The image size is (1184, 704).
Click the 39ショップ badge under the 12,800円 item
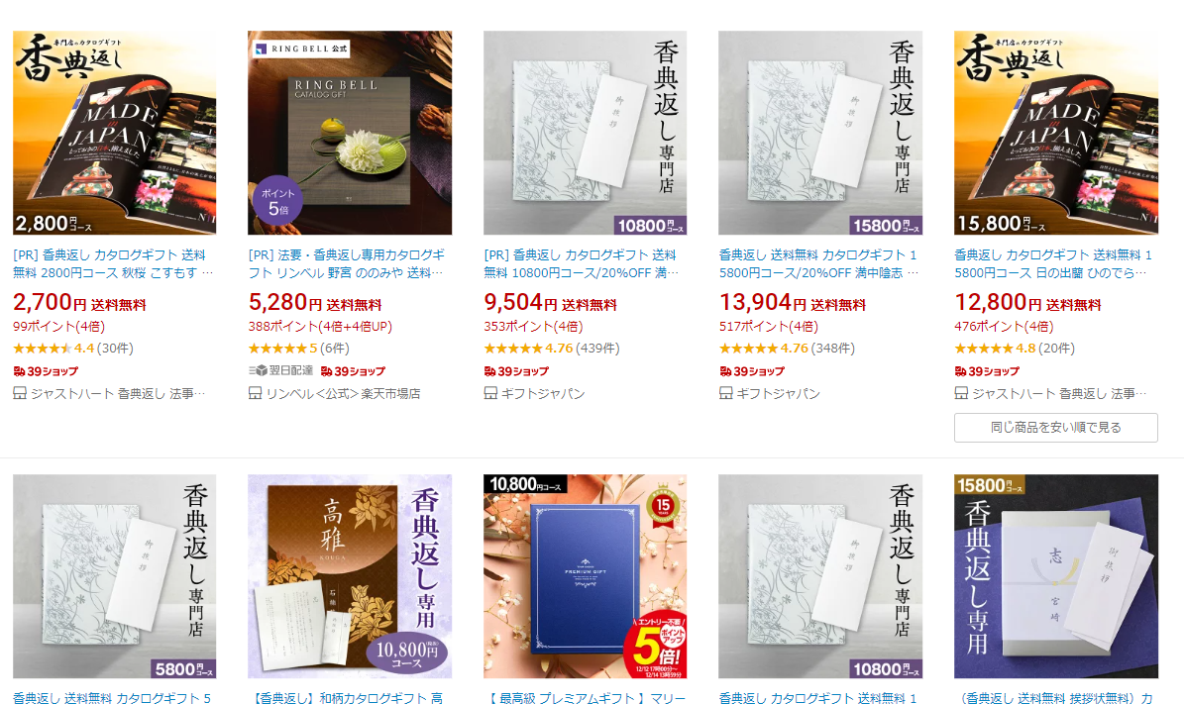[x=987, y=371]
